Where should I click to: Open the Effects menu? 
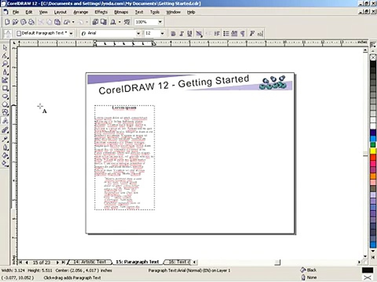pyautogui.click(x=101, y=12)
